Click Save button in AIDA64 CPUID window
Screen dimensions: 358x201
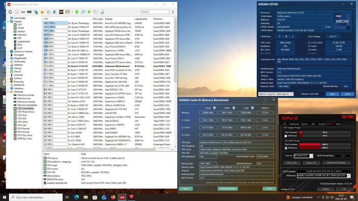(332, 94)
